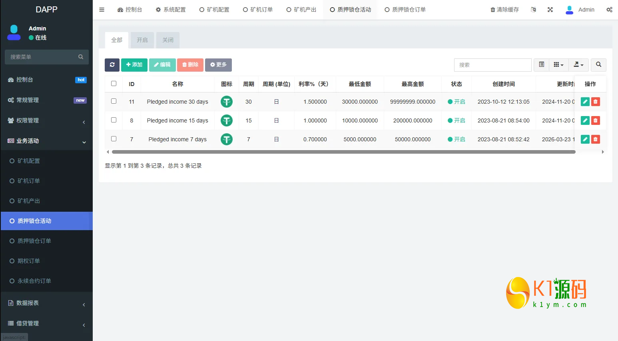Delete the Pledged income 7 days row
This screenshot has width=618, height=341.
pyautogui.click(x=595, y=139)
